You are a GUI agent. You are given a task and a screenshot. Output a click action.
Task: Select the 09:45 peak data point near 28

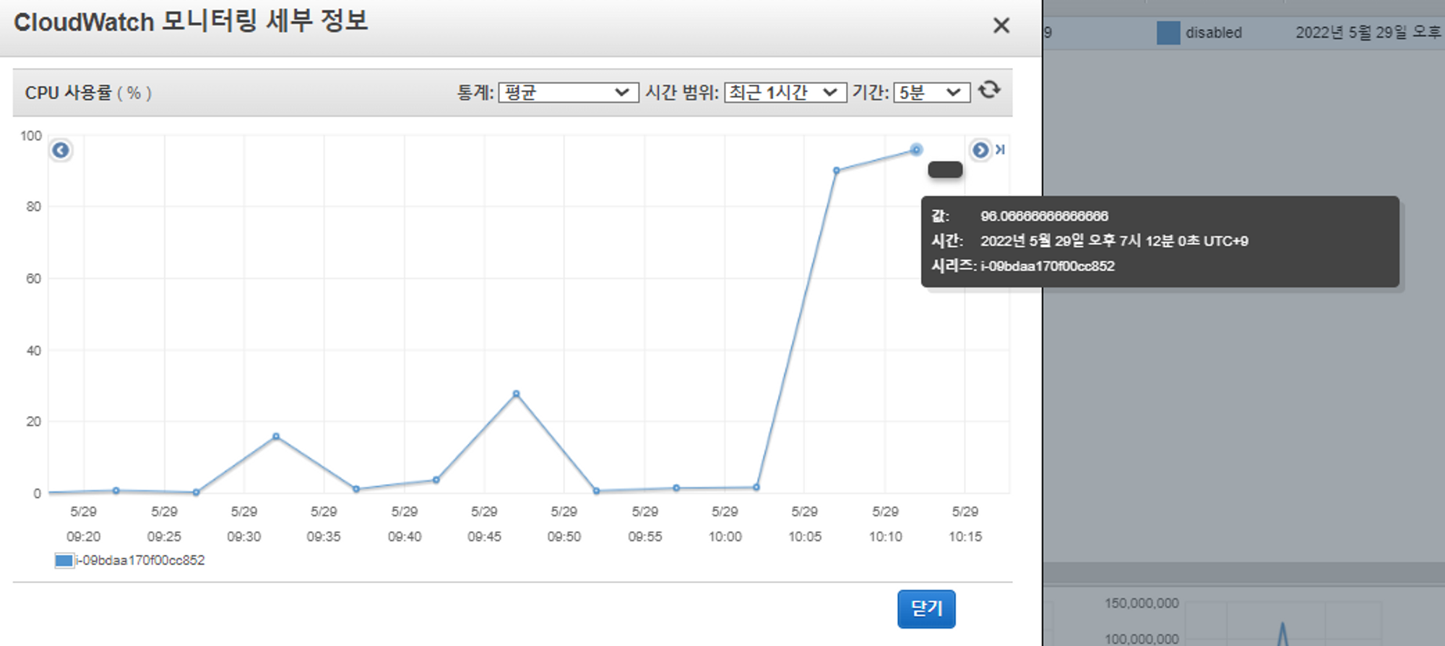tap(516, 394)
